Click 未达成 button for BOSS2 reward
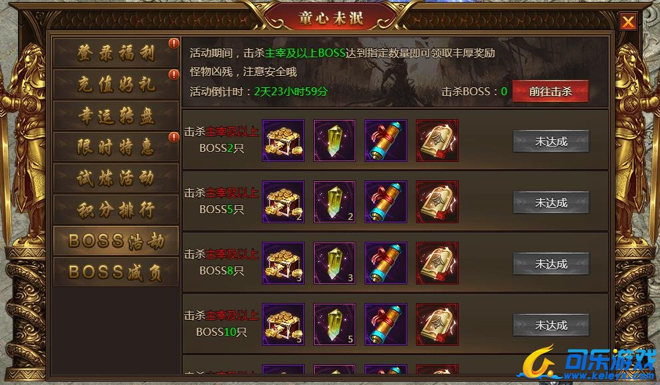660x385 pixels. pos(551,141)
